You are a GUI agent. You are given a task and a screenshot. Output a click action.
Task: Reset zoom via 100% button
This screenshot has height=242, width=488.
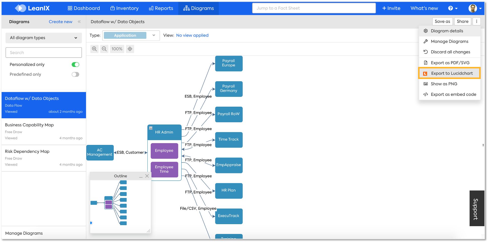click(117, 49)
